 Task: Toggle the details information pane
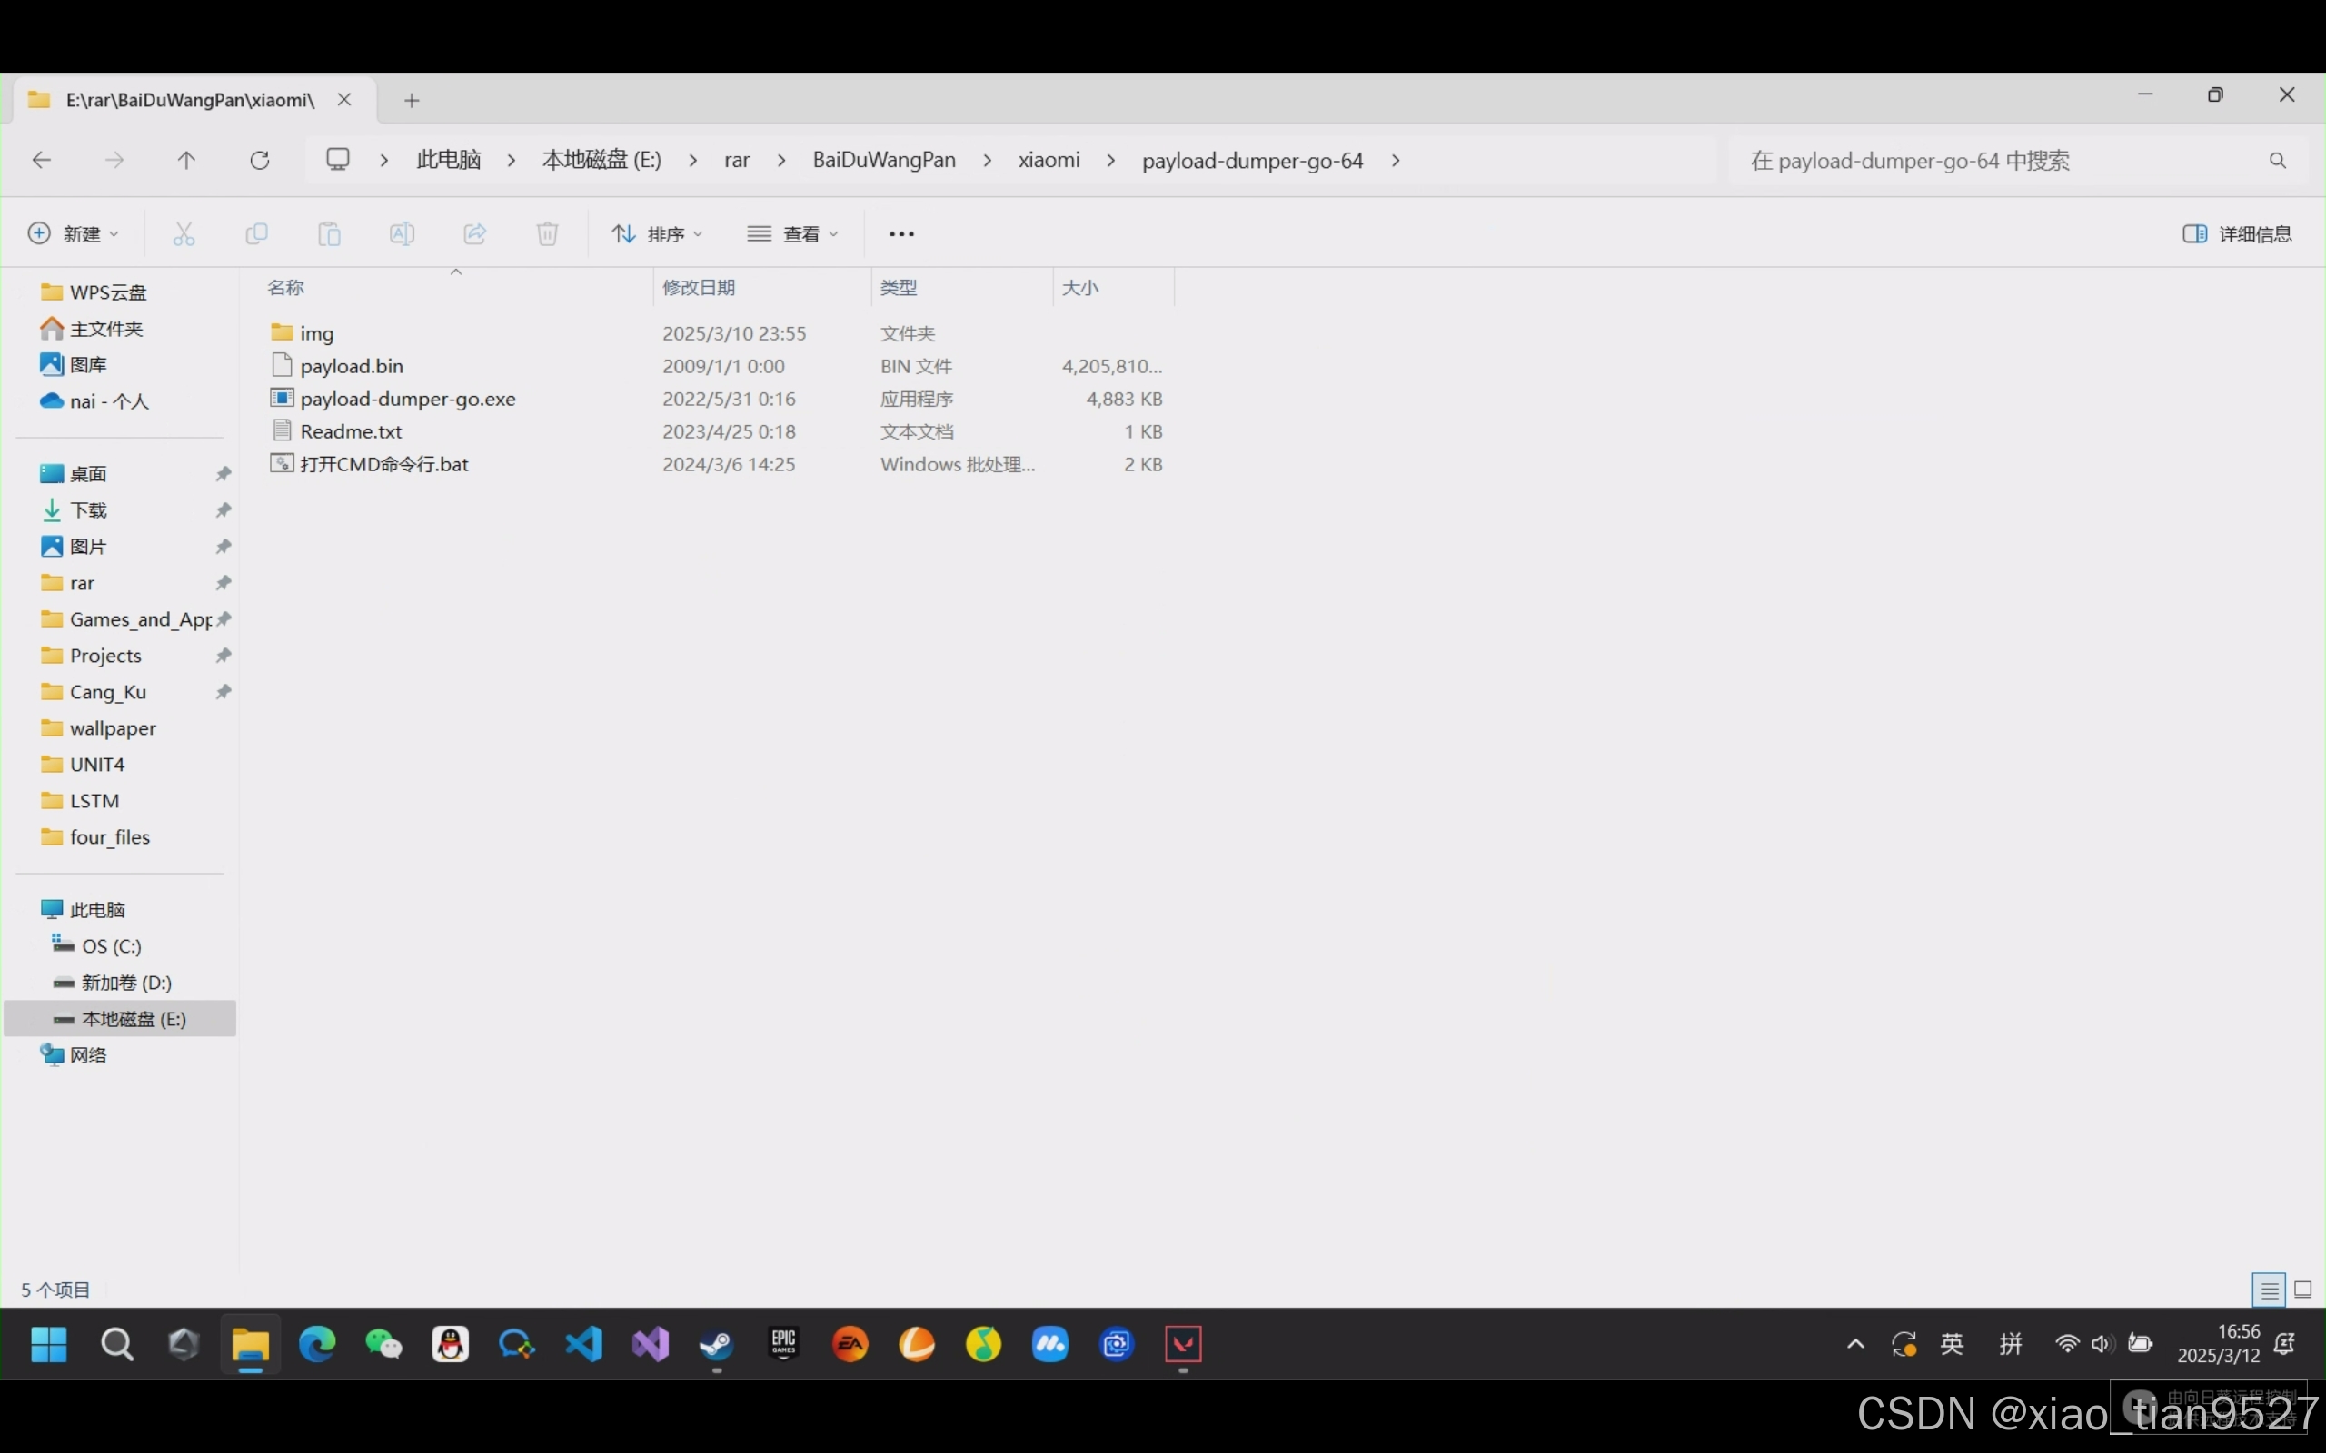(x=2237, y=233)
